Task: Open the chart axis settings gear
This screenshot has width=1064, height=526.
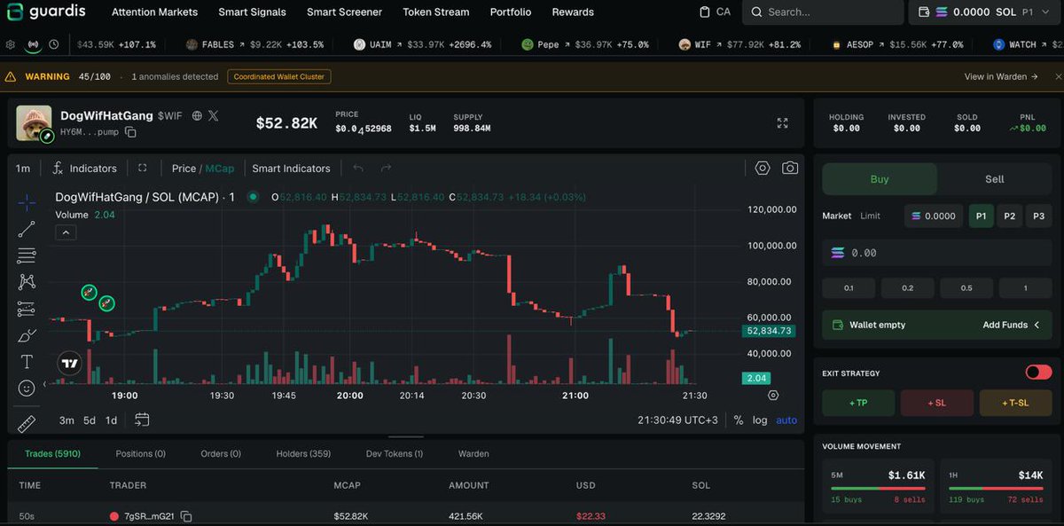Action: pyautogui.click(x=773, y=396)
